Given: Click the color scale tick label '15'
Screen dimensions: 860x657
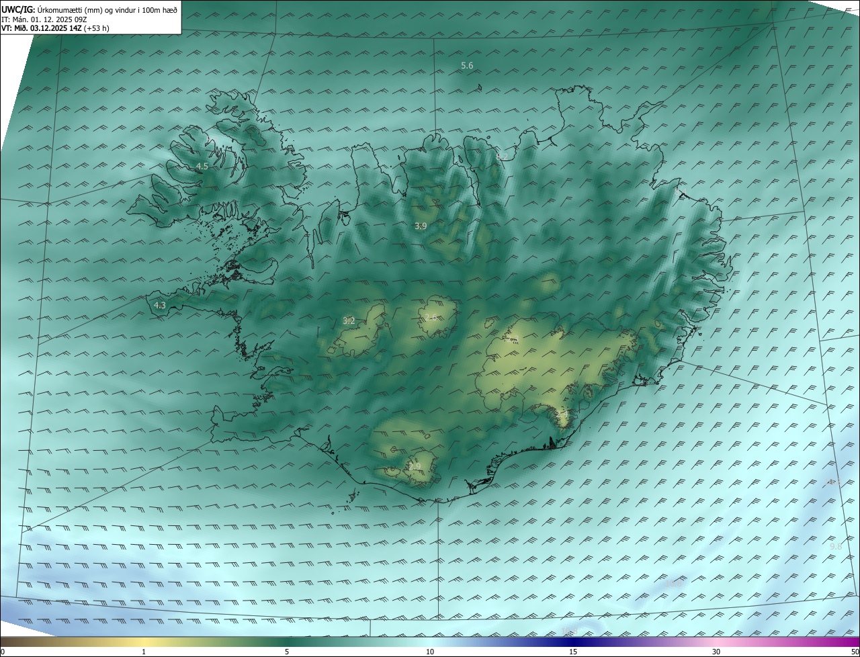Looking at the screenshot, I should pos(573,652).
